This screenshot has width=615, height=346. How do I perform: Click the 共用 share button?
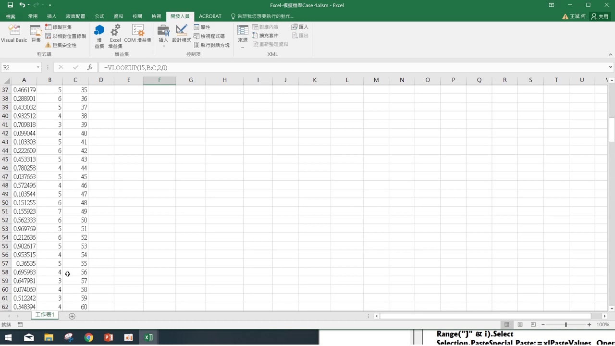(x=600, y=16)
